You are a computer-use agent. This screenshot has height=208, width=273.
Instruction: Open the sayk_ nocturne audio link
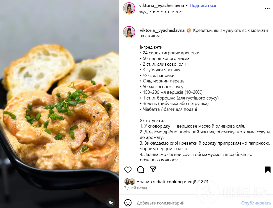pos(161,12)
